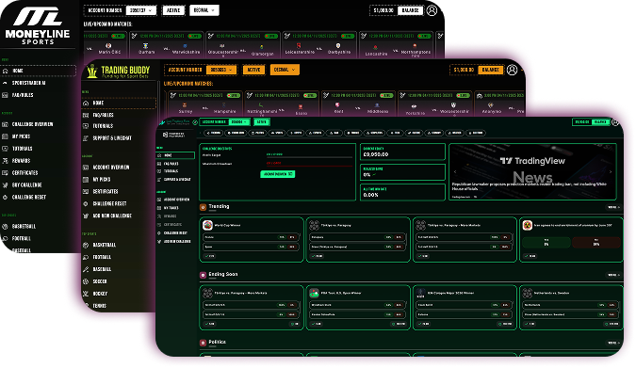Open orange Decimal odds format dropdown
Screen dimensions: 636x368
click(285, 70)
